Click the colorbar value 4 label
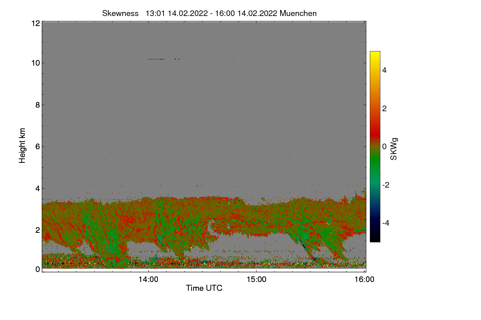Viewport: 481px width, 320px height. 384,70
